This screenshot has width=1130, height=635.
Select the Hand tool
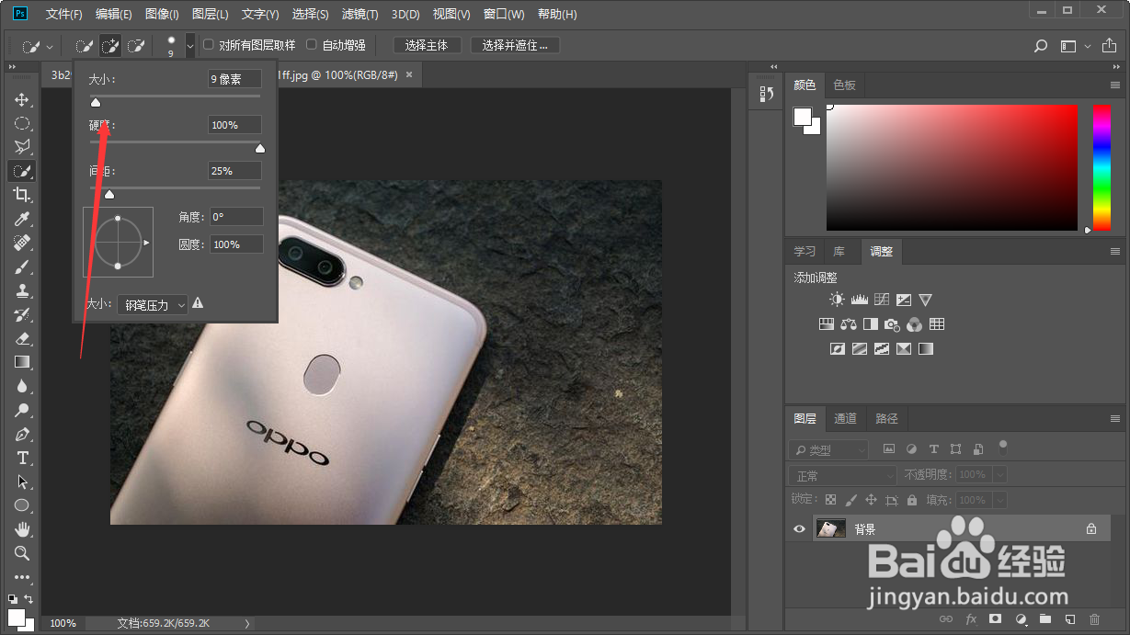coord(22,529)
